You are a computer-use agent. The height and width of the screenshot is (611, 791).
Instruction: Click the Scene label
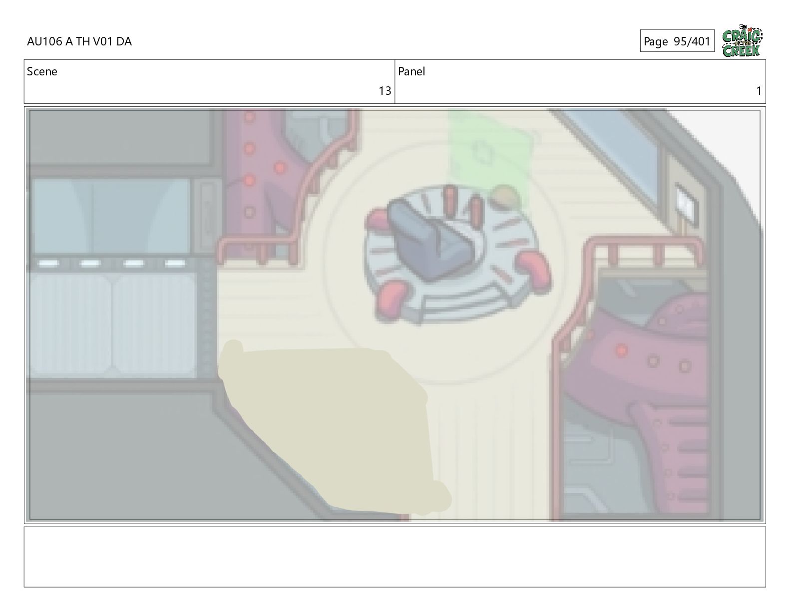pos(42,71)
